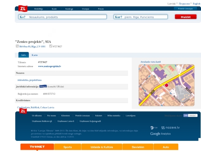Open www.zenicoprojekts.lv website link

[x=50, y=66]
